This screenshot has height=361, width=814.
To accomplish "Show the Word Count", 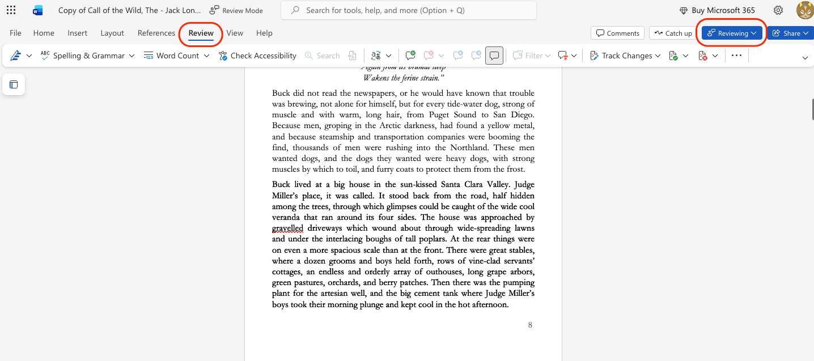I will (x=171, y=56).
